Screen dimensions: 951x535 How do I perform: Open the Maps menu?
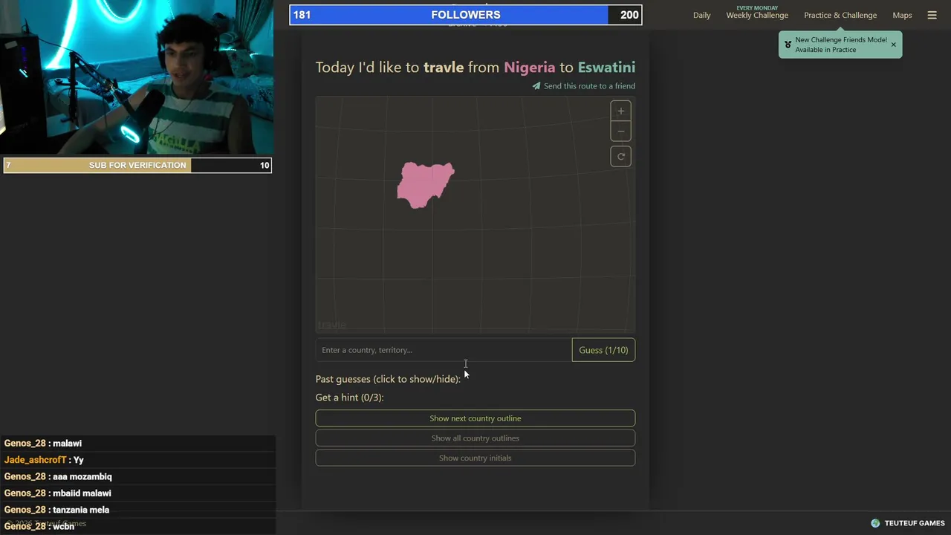902,15
